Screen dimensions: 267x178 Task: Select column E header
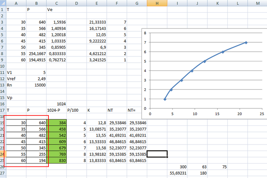[x=97, y=3]
